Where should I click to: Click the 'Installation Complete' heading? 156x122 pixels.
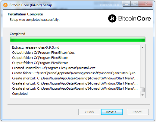(25, 14)
